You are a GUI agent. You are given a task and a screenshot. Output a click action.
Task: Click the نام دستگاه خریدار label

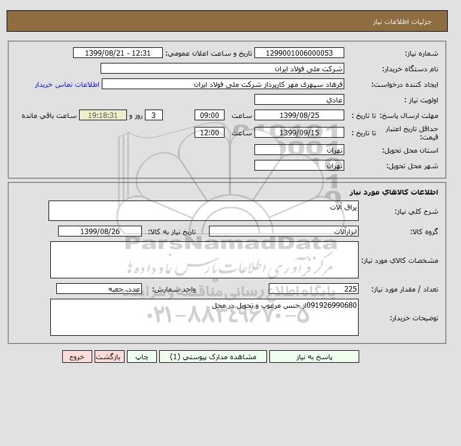tap(410, 69)
